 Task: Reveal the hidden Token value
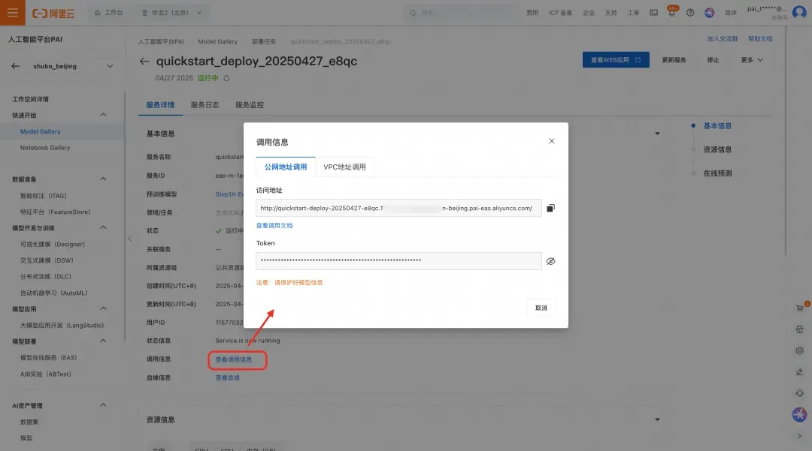pos(550,261)
